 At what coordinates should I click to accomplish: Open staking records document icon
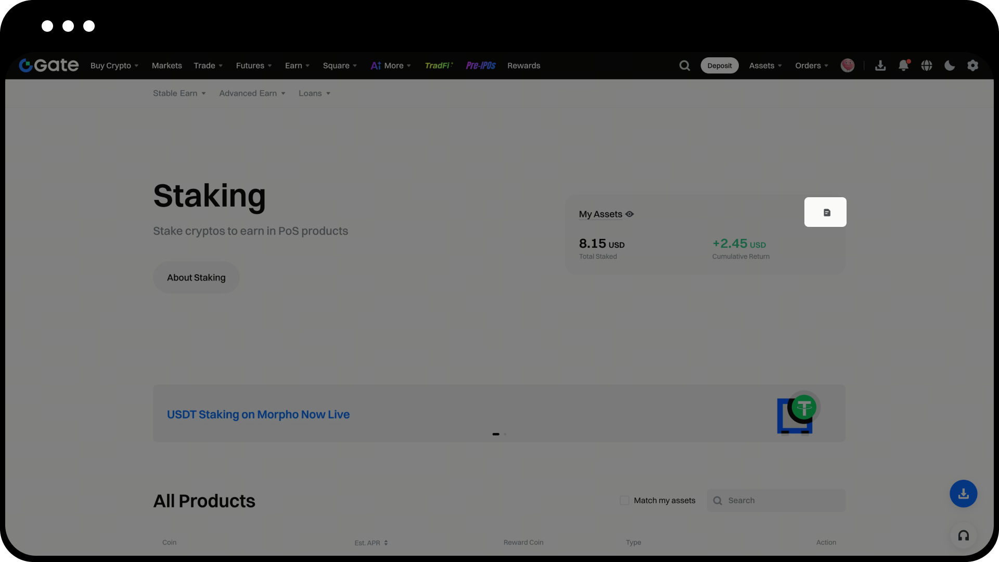[x=826, y=212]
